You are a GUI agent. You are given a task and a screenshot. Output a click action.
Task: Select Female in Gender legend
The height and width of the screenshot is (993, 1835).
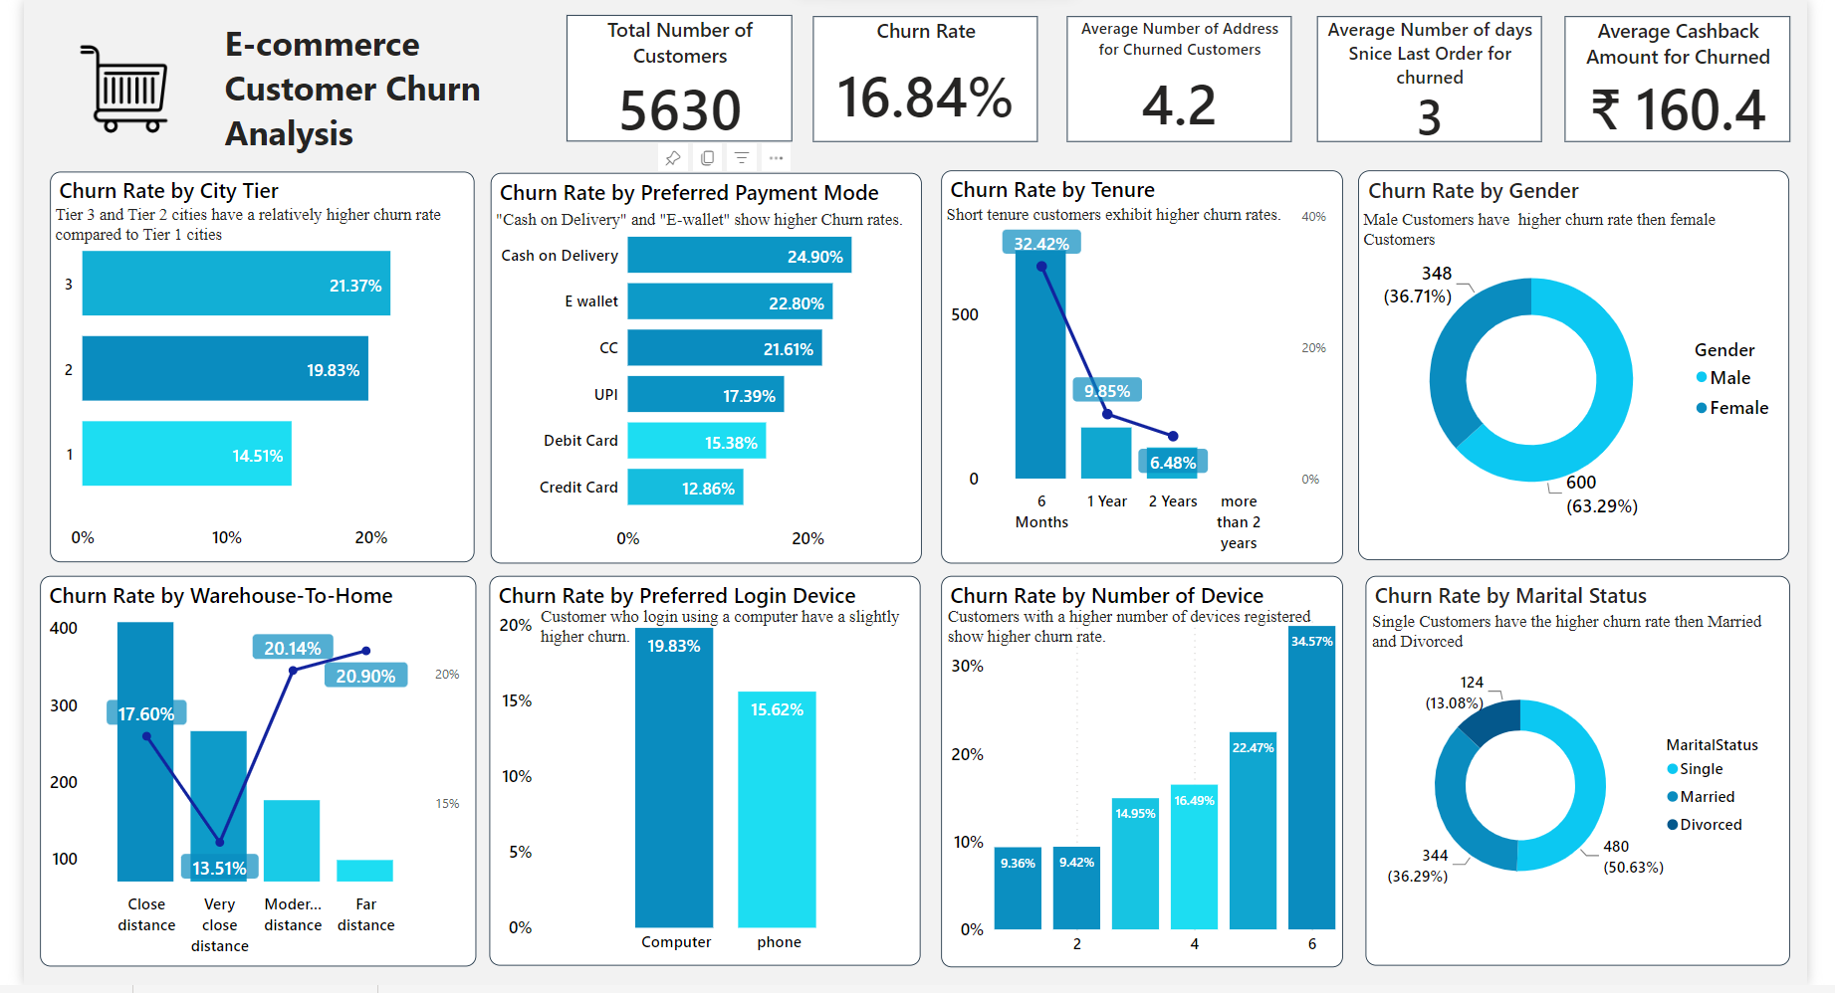coord(1738,408)
